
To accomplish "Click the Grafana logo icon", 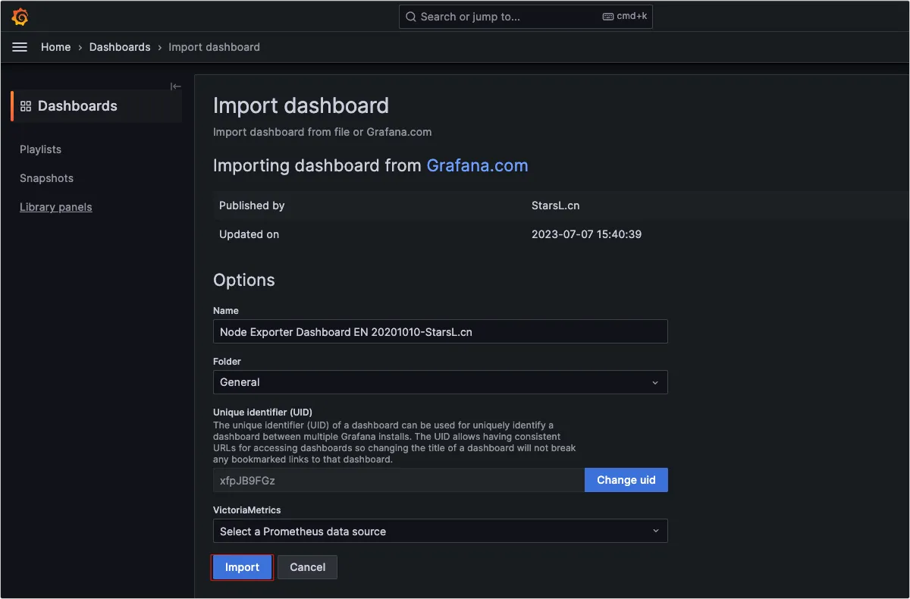I will pyautogui.click(x=20, y=17).
